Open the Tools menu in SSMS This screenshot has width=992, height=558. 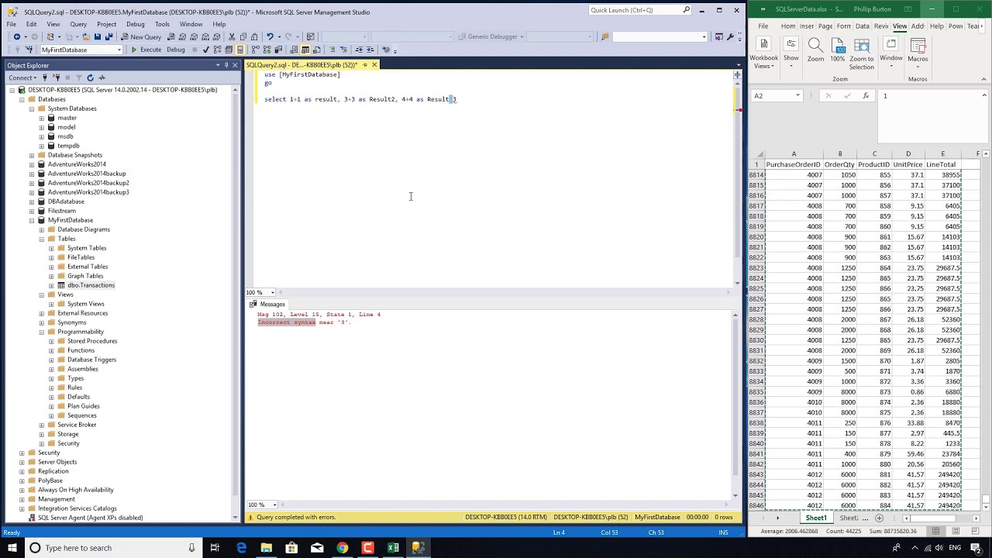coord(162,24)
